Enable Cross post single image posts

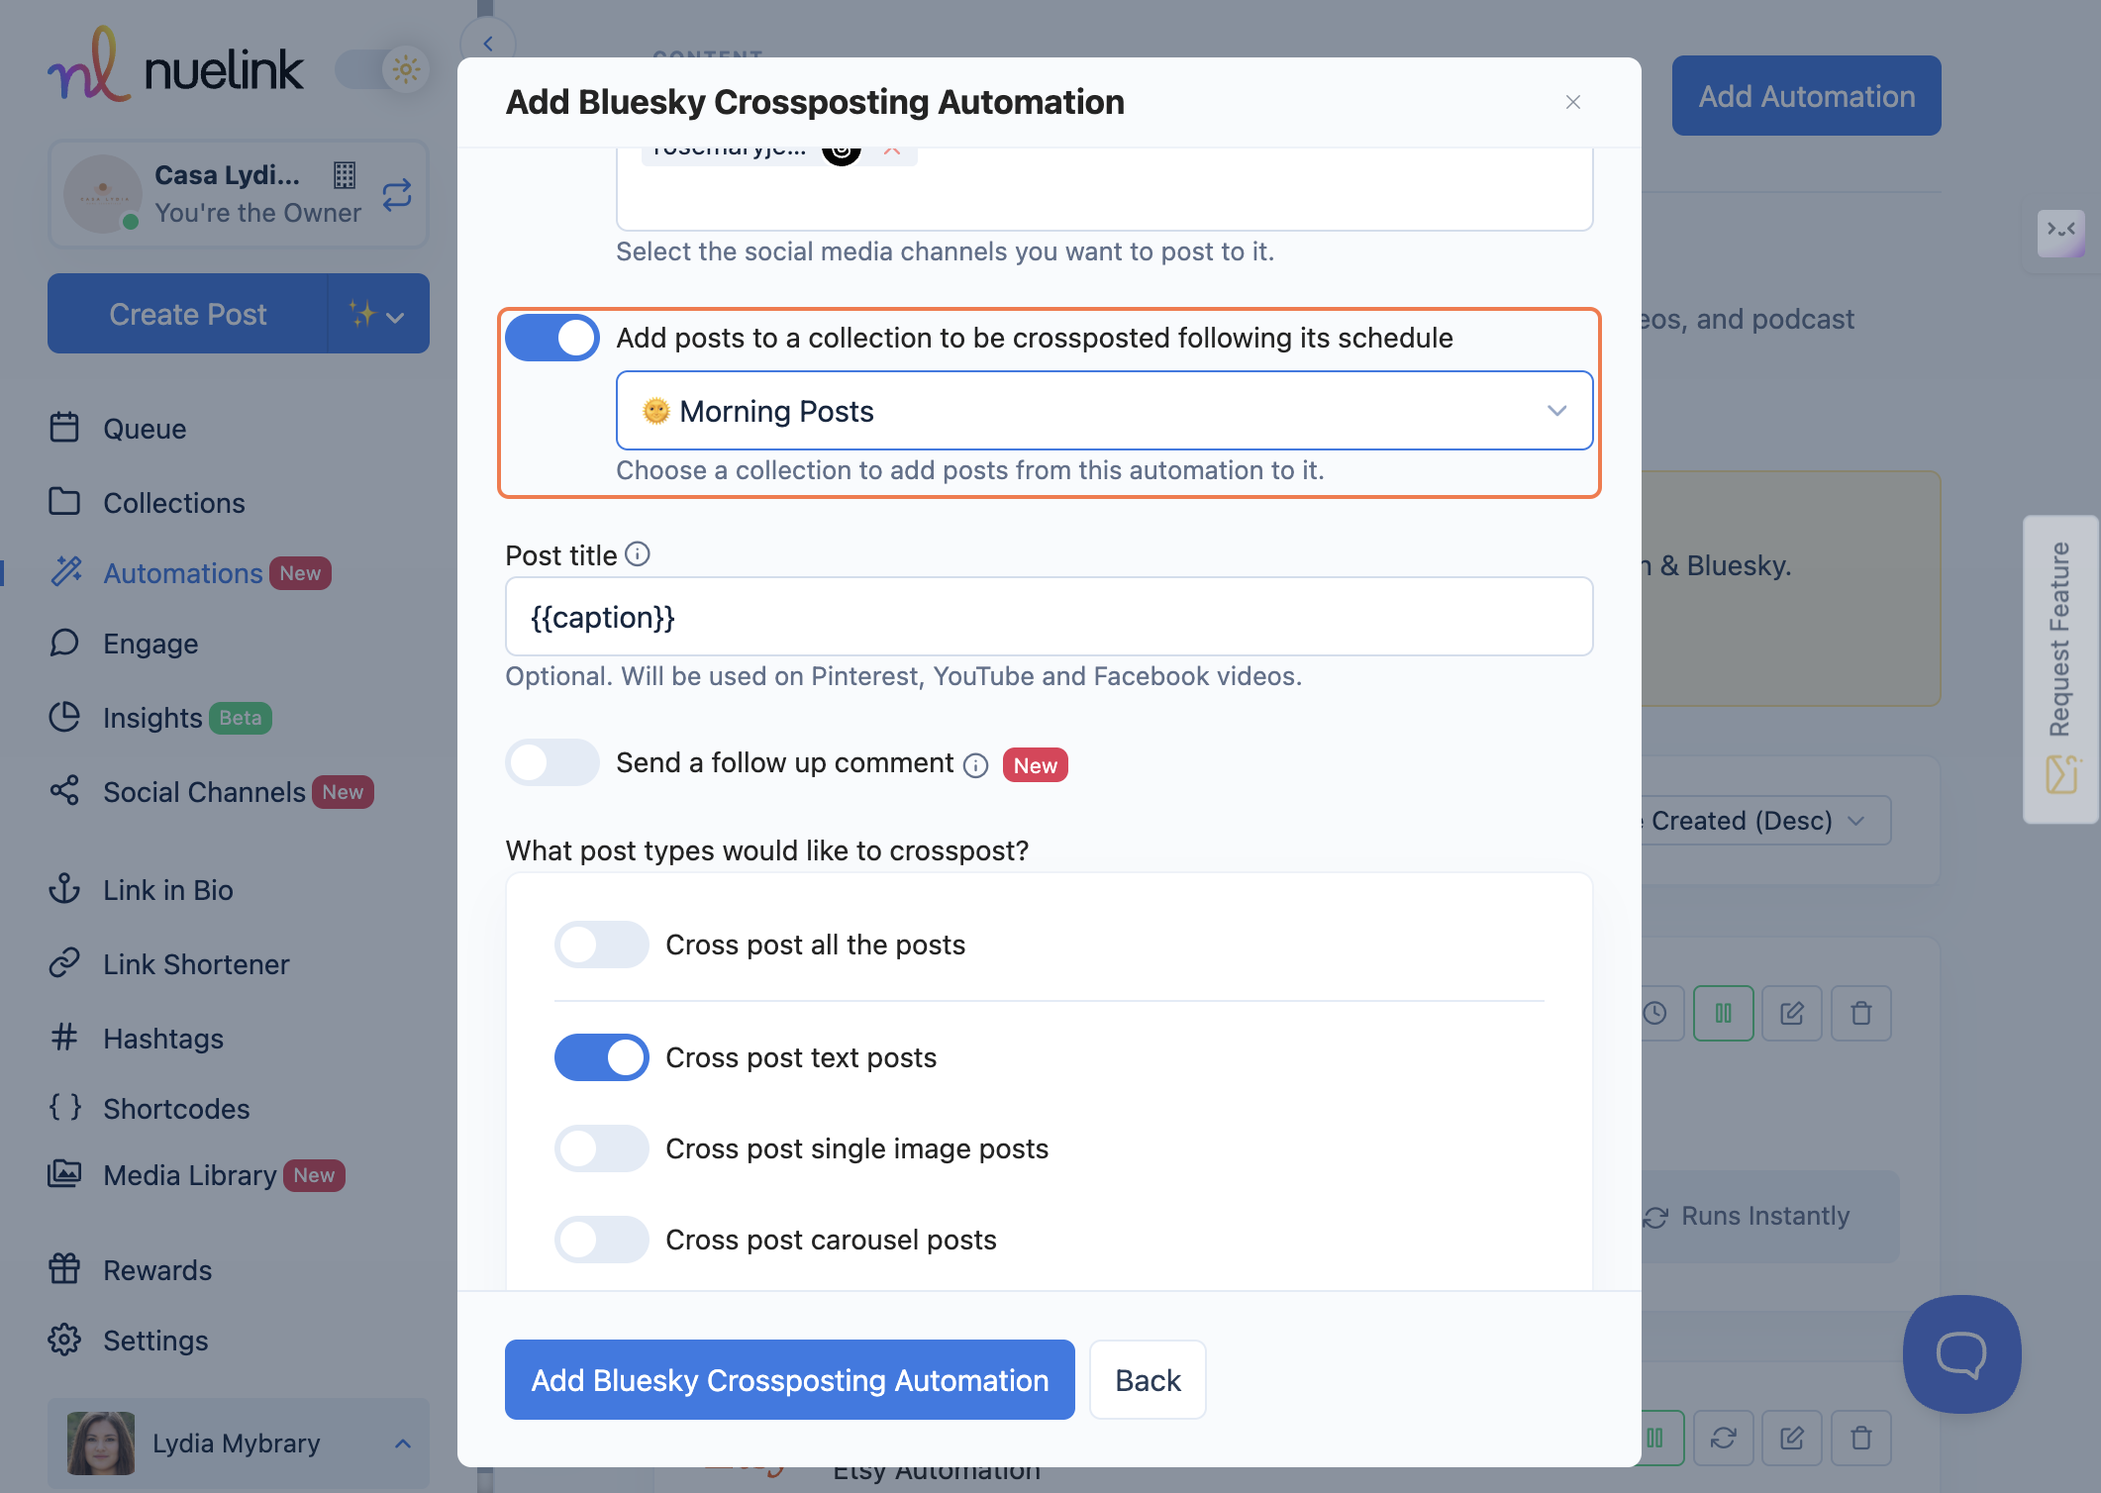pyautogui.click(x=601, y=1148)
